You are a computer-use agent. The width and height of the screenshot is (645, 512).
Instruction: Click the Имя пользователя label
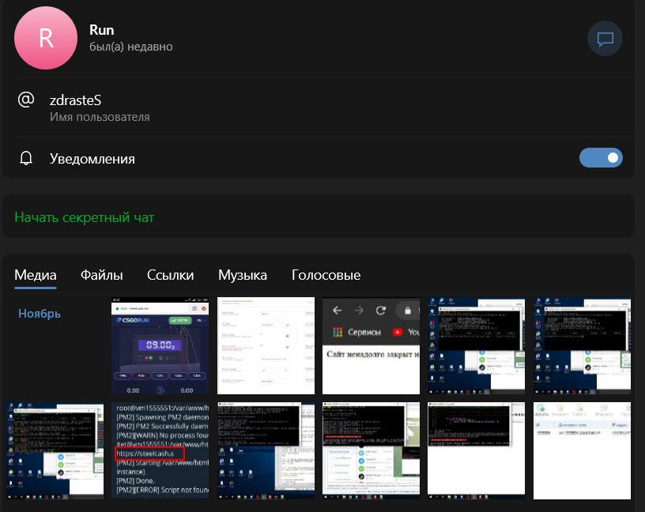pyautogui.click(x=100, y=117)
